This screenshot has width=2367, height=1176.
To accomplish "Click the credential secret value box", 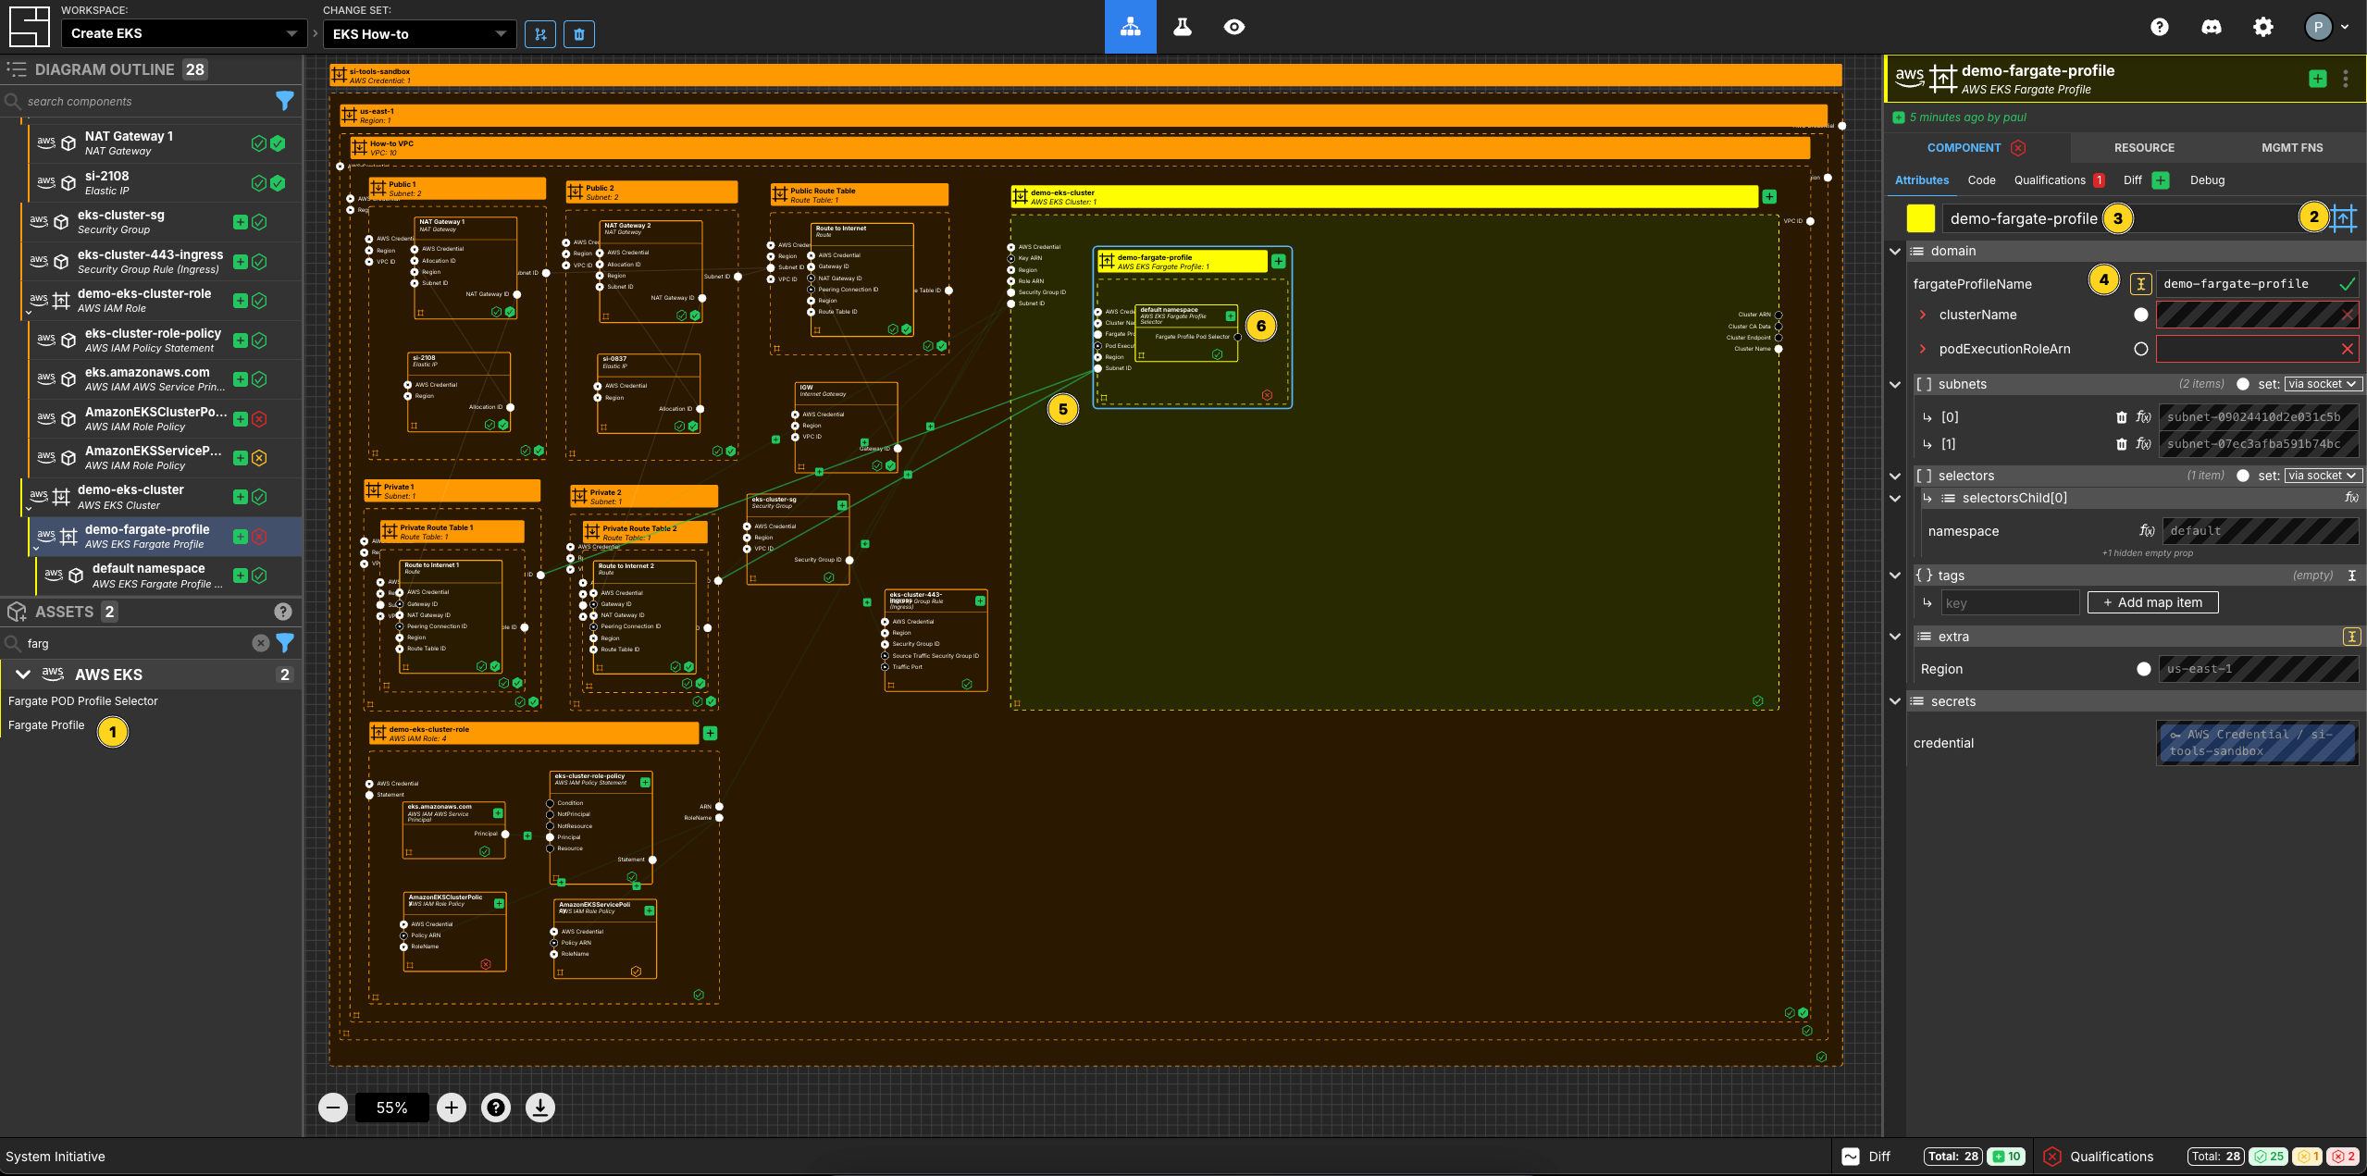I will coord(2257,743).
